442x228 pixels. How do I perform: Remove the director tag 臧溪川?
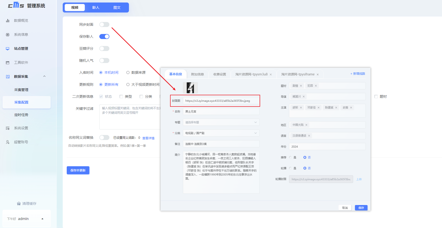click(x=304, y=96)
